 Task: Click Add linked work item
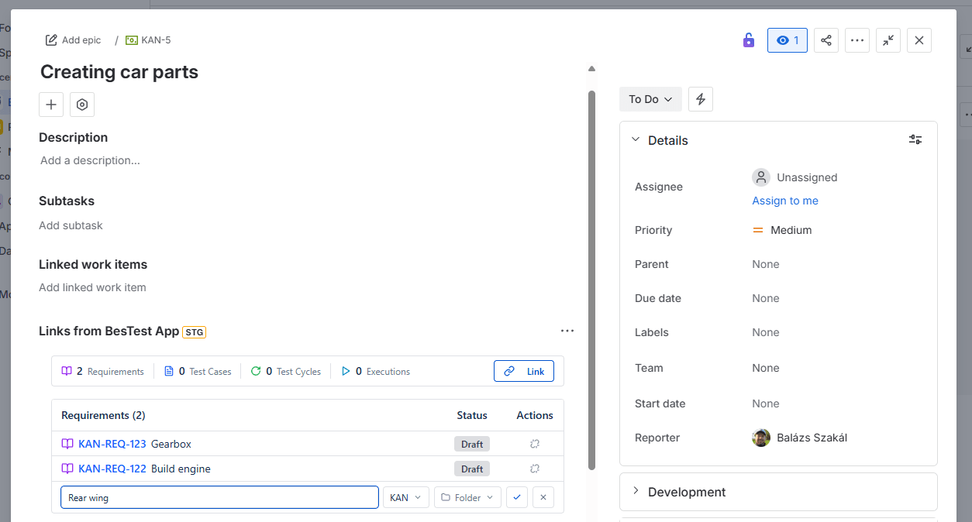[x=92, y=287]
